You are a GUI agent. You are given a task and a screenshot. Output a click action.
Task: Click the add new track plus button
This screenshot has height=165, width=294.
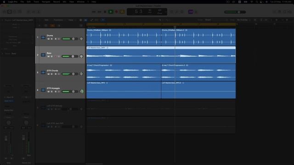[x=40, y=26]
